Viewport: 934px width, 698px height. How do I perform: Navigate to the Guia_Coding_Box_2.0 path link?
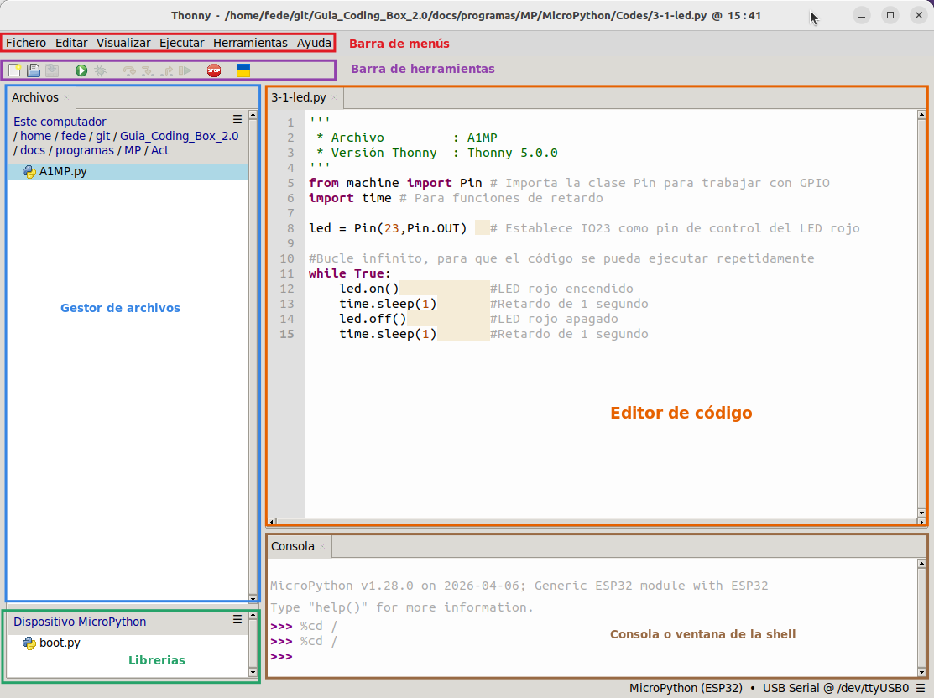coord(180,136)
